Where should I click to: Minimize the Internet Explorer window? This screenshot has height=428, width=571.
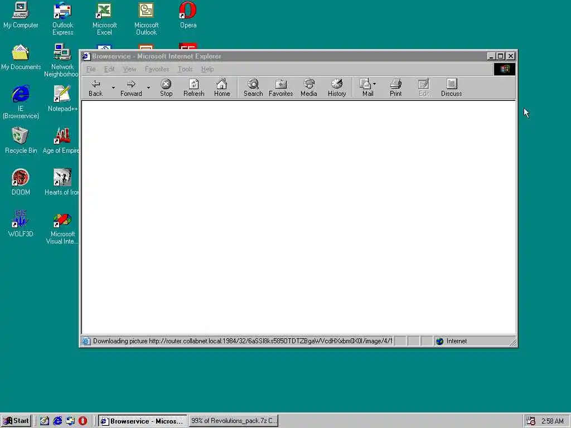491,56
